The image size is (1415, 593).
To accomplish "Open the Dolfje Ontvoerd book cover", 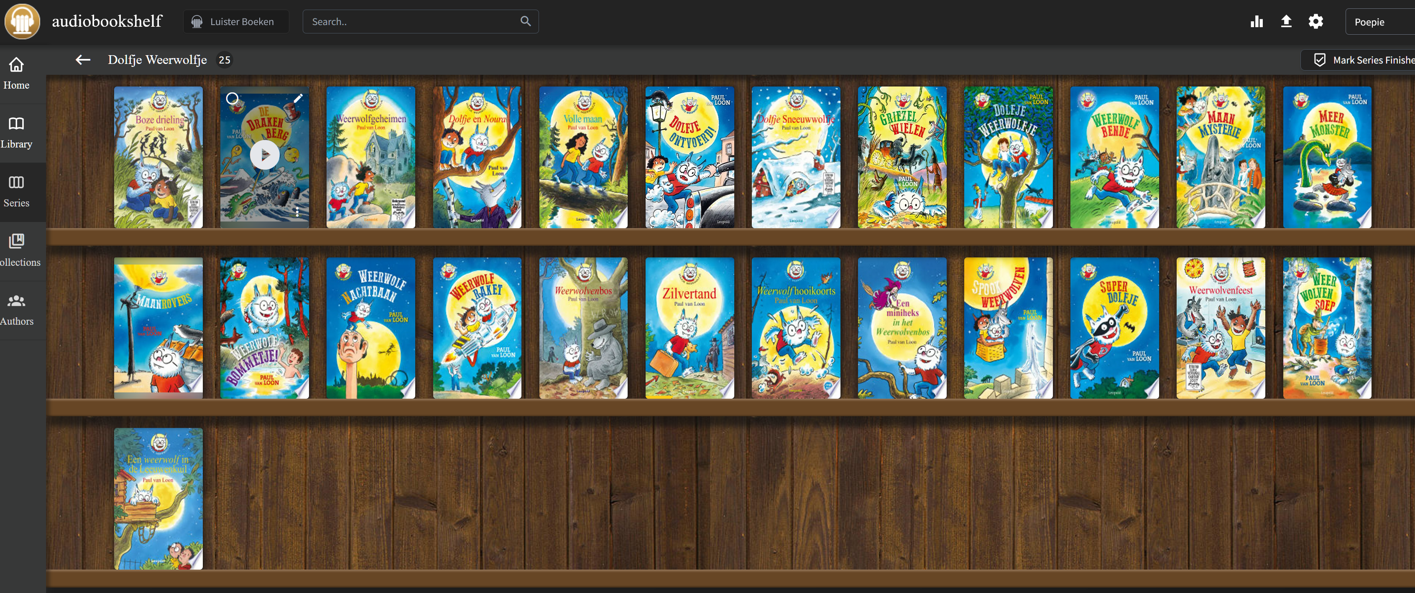I will pyautogui.click(x=690, y=157).
